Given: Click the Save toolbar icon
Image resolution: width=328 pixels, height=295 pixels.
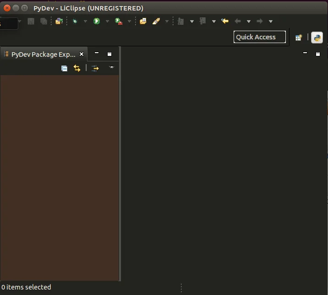Looking at the screenshot, I should 31,22.
